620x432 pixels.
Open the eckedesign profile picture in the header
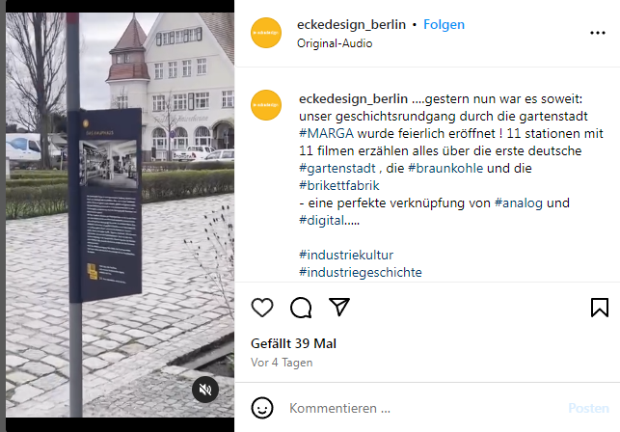(x=266, y=33)
